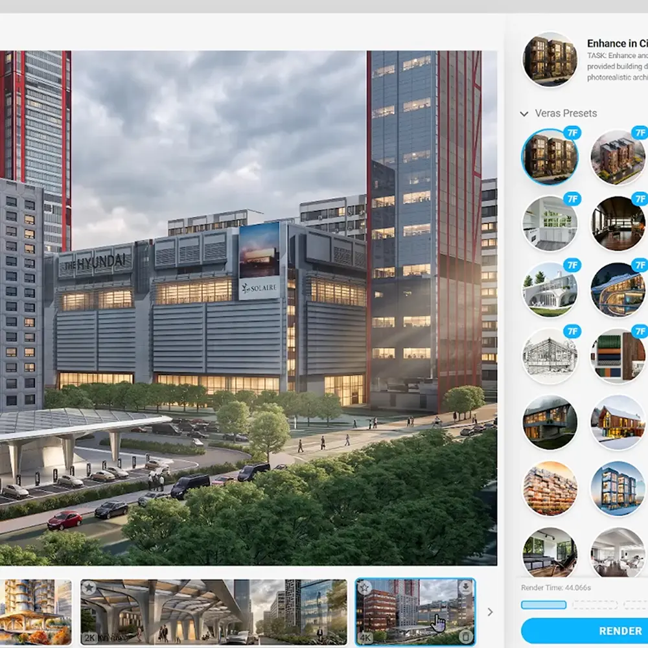Collapse the Veras Presets section chevron
Viewport: 648px width, 648px height.
524,113
